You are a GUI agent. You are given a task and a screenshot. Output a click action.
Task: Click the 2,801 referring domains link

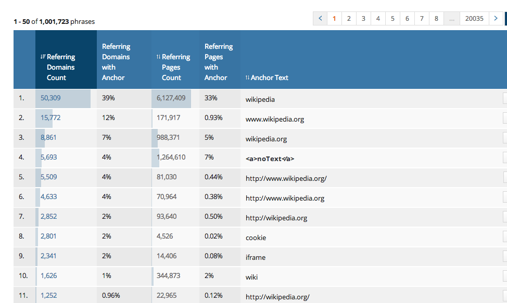pyautogui.click(x=48, y=236)
